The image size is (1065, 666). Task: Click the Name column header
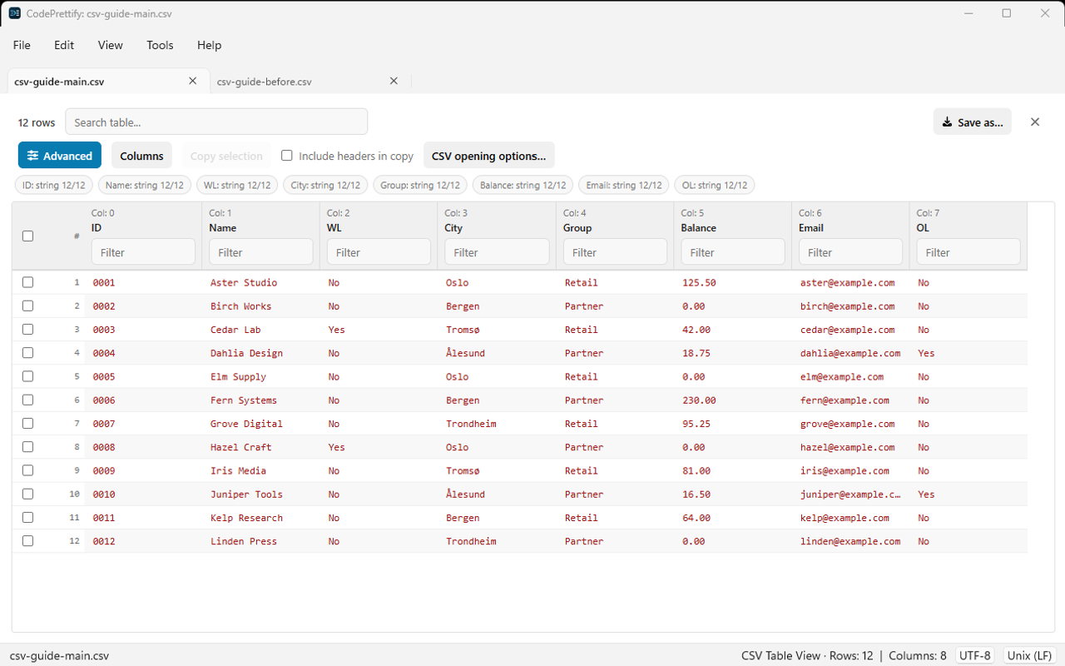222,227
